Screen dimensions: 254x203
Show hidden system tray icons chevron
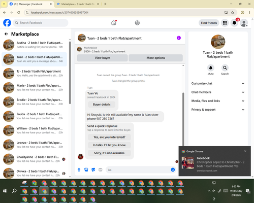(x=209, y=191)
